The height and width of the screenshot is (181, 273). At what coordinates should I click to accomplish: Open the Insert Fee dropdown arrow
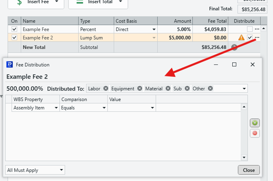click(57, 2)
